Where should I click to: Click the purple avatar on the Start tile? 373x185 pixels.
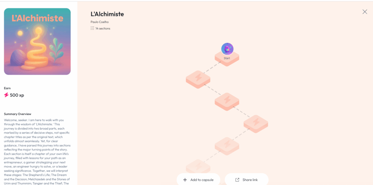click(227, 49)
